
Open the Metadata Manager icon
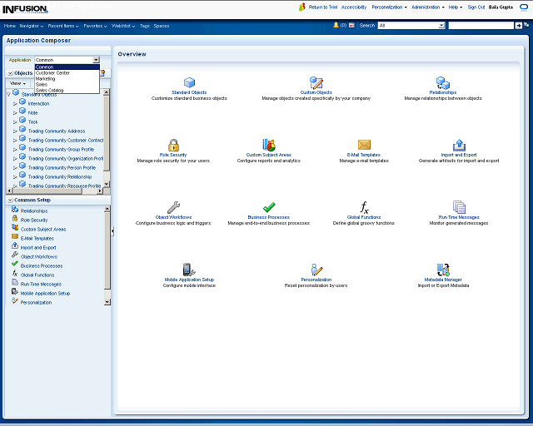tap(443, 270)
